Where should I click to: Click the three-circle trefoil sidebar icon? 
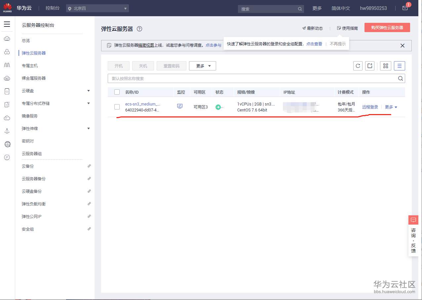[x=7, y=52]
